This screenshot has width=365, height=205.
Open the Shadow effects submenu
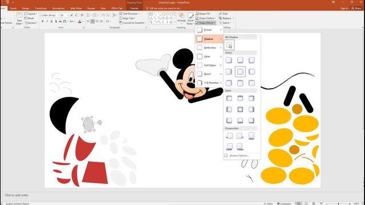pos(209,39)
